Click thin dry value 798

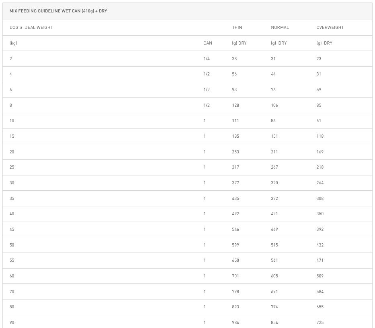click(236, 291)
